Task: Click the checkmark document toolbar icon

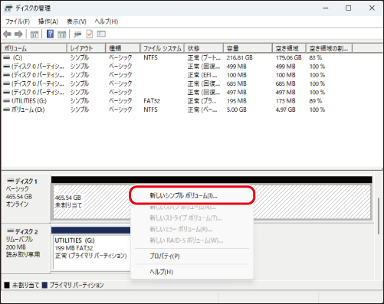Action: 90,34
